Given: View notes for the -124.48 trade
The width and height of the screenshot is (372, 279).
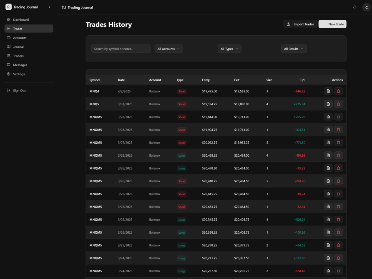Looking at the screenshot, I should (328, 271).
